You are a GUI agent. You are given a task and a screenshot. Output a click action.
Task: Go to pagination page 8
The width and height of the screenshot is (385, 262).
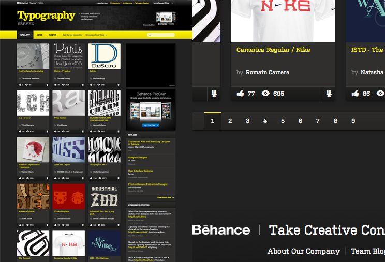tap(335, 121)
